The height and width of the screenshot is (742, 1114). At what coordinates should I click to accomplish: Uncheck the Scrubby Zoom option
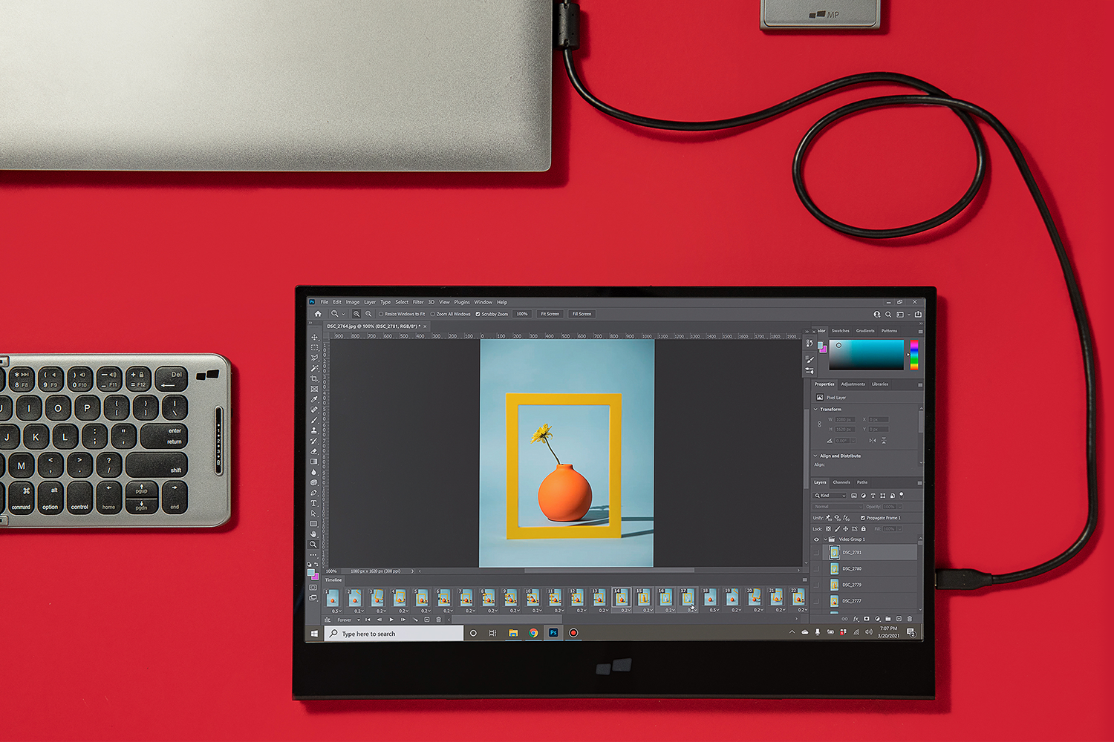[478, 314]
